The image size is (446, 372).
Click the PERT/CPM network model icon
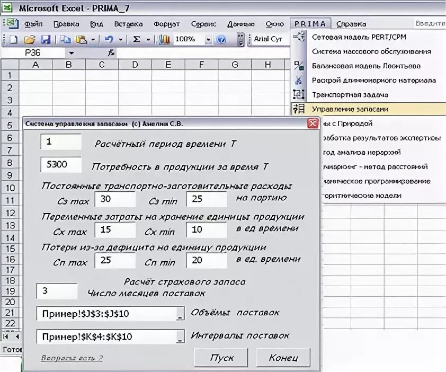click(x=299, y=37)
